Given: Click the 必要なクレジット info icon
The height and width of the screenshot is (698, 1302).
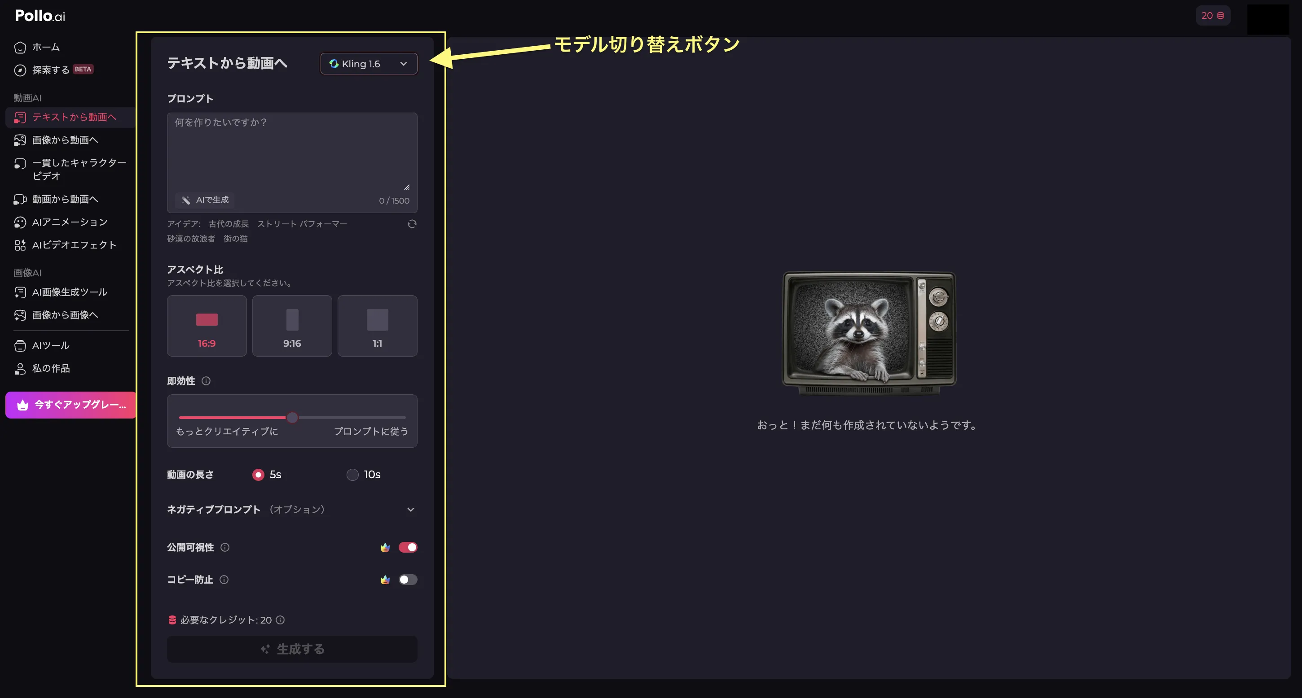Looking at the screenshot, I should 280,619.
